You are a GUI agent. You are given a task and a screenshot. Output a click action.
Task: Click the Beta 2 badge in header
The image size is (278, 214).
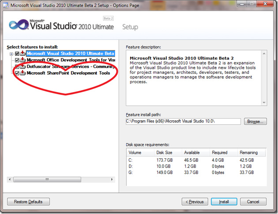click(108, 18)
